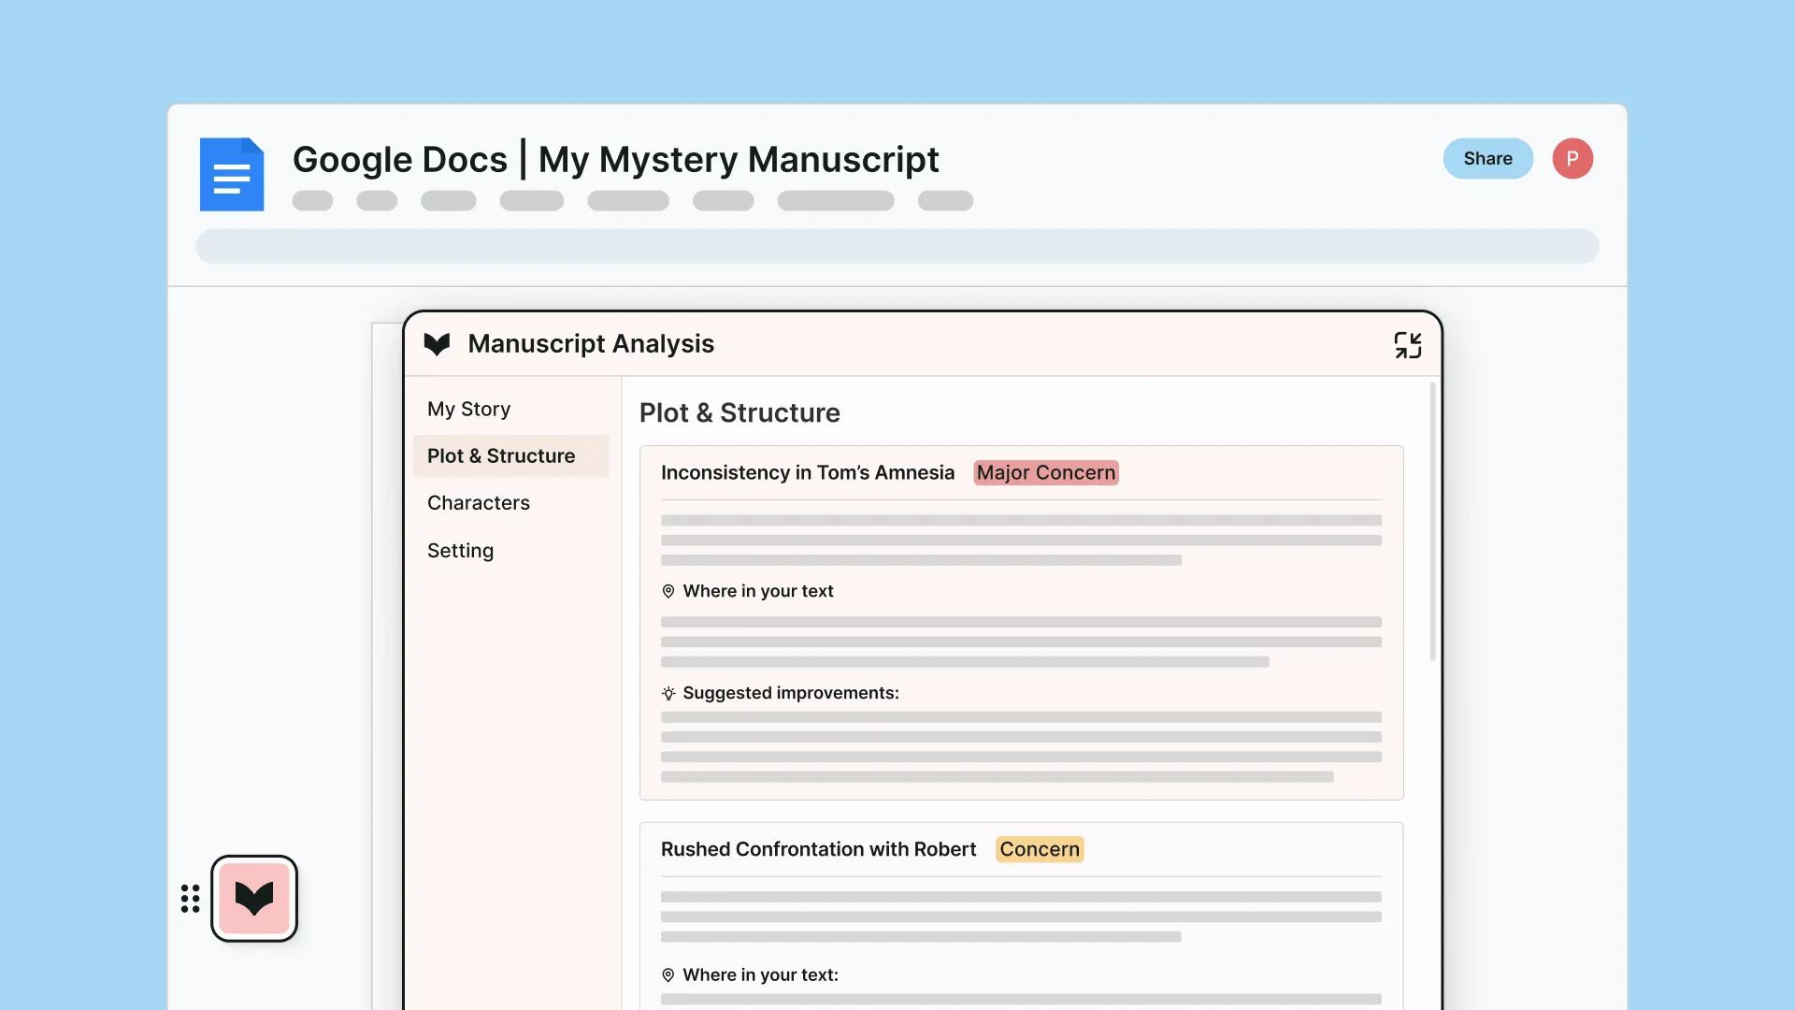Click the Docs toolbar bar
The height and width of the screenshot is (1010, 1795).
pos(897,247)
